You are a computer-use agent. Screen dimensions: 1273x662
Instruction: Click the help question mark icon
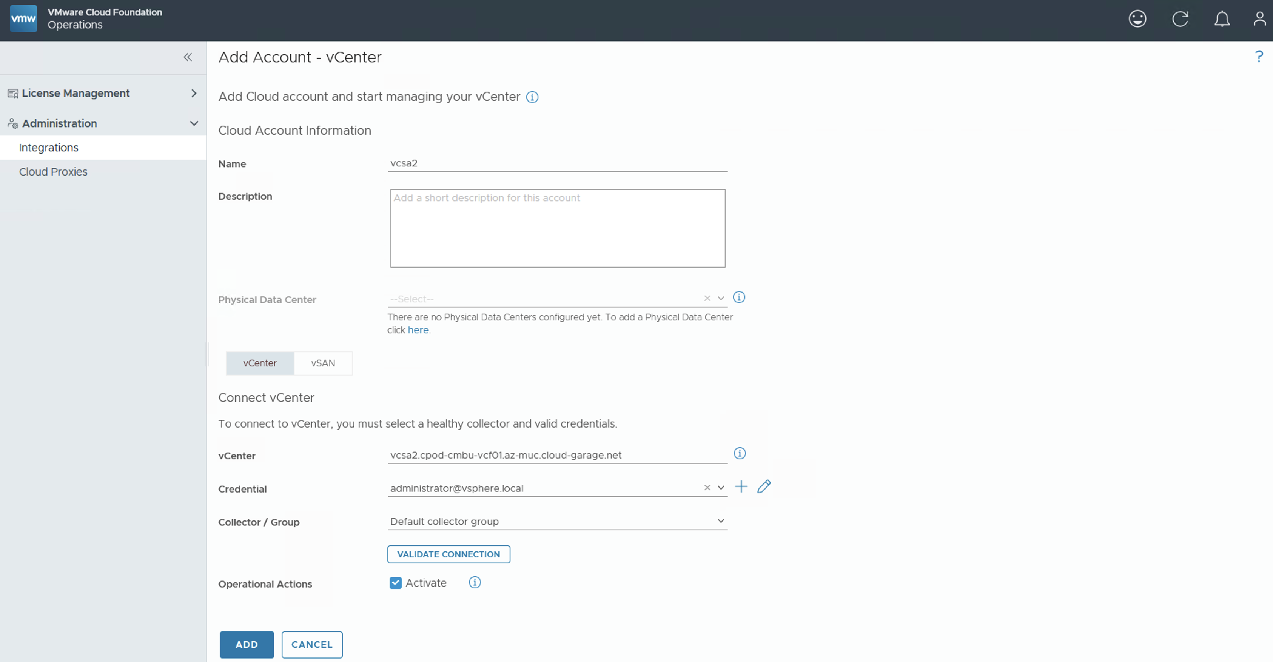1259,56
